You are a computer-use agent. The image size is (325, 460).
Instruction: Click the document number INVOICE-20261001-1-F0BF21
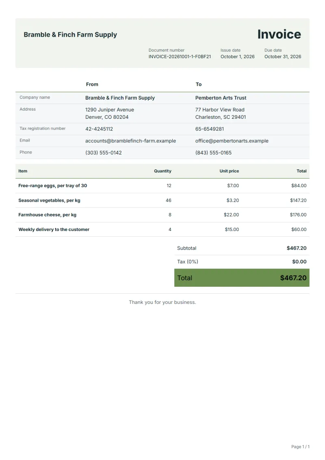click(x=180, y=57)
